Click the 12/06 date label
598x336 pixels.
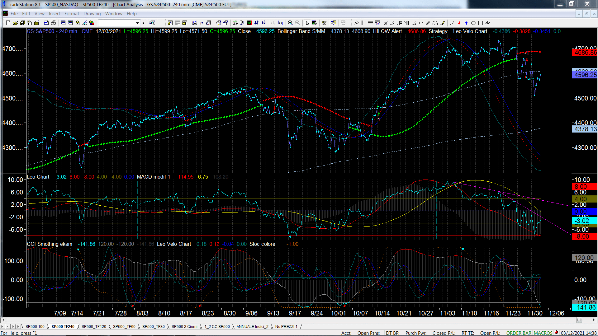[557, 313]
